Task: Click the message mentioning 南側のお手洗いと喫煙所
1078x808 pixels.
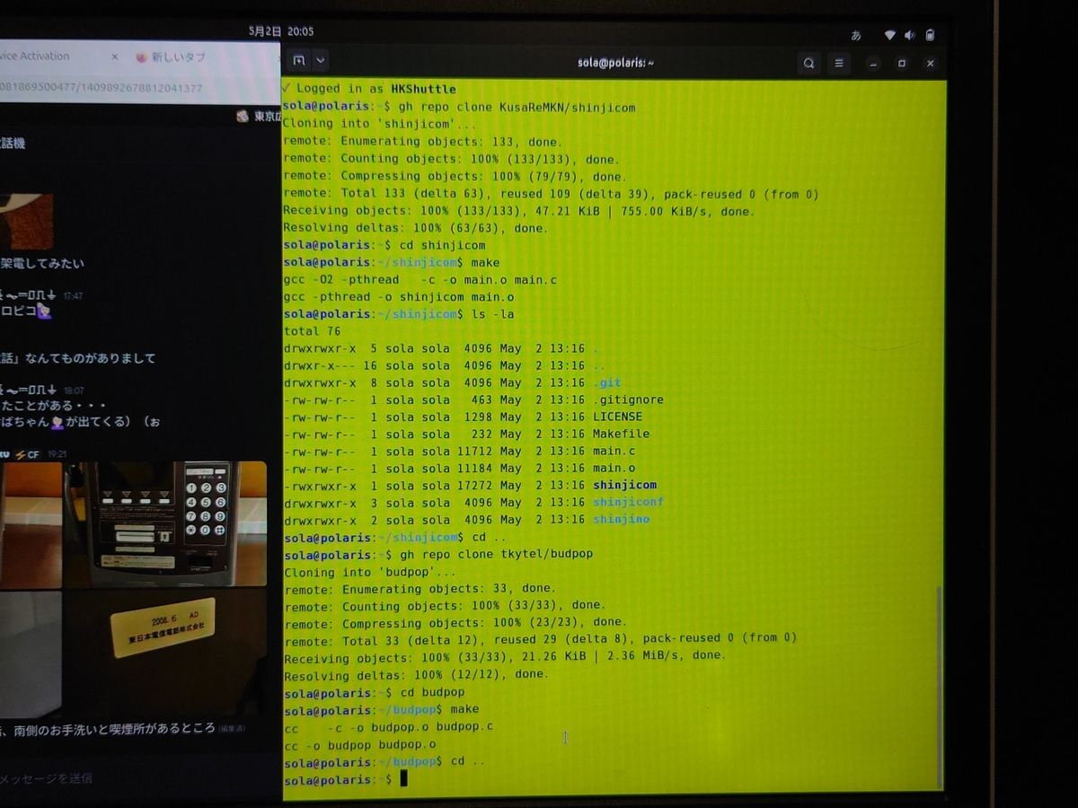Action: pos(108,728)
